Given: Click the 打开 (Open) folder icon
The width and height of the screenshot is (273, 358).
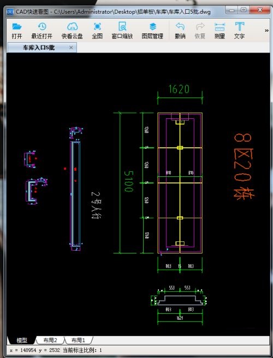Looking at the screenshot, I should (17, 27).
